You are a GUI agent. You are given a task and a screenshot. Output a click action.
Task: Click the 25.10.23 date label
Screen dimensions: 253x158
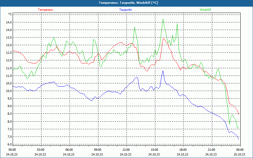tap(239, 154)
